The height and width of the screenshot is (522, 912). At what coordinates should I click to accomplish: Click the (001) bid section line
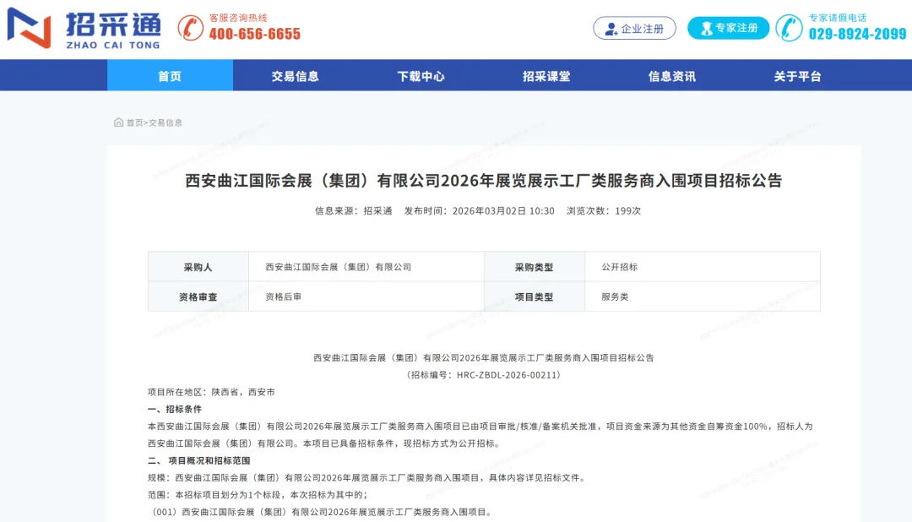[x=321, y=512]
